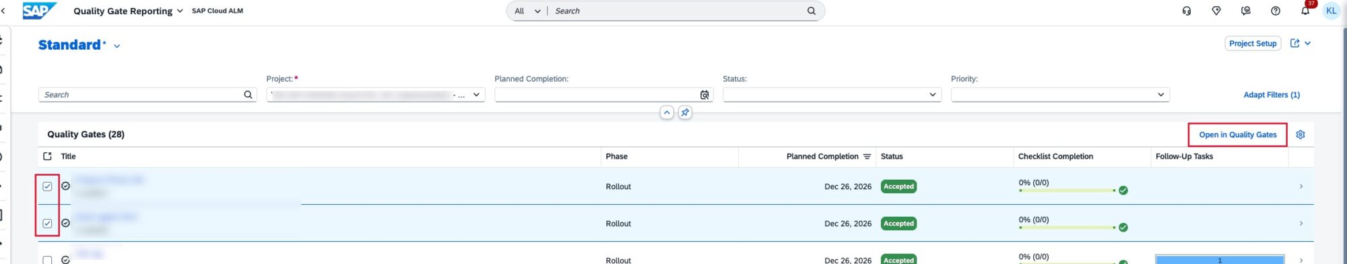Navigate into first row via its arrow
This screenshot has width=1347, height=264.
point(1301,187)
